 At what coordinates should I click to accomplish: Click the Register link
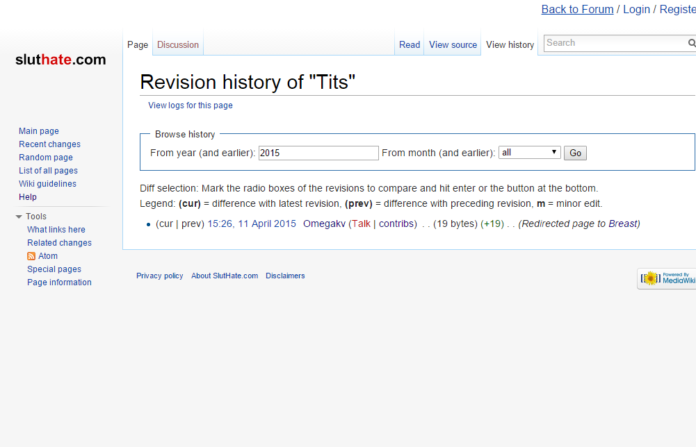678,9
